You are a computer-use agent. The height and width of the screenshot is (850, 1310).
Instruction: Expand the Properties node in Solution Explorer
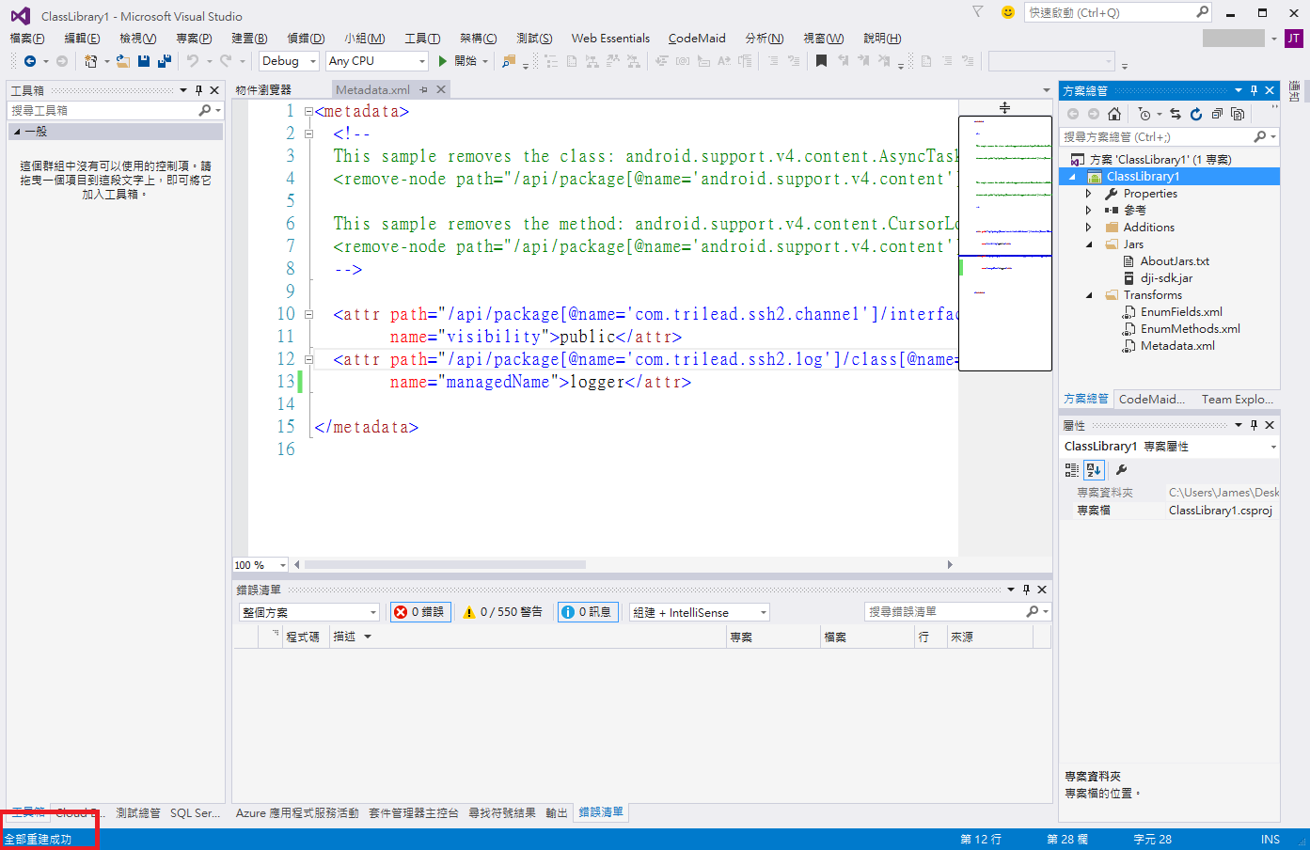click(1089, 194)
